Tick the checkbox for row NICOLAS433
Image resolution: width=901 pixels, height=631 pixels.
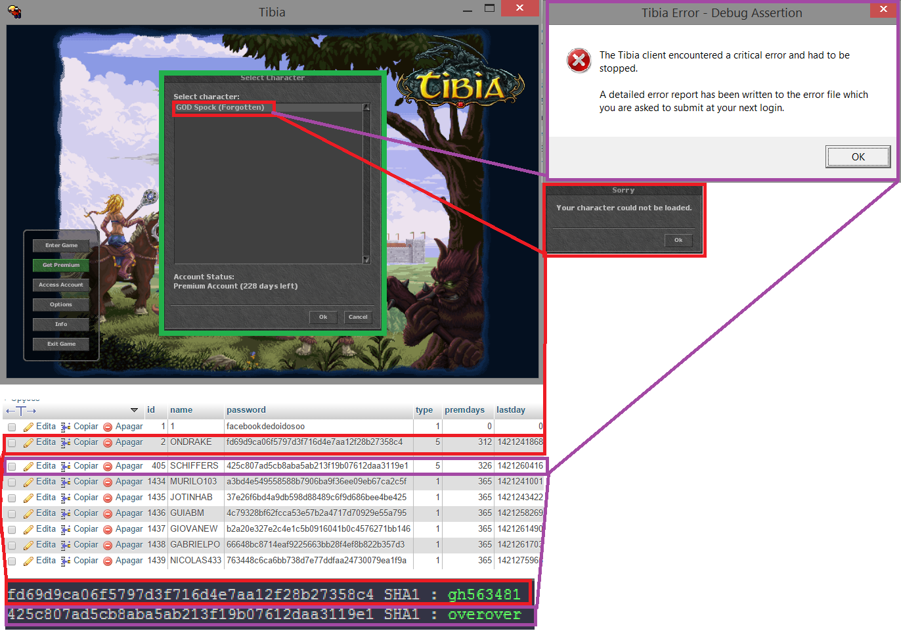[12, 561]
